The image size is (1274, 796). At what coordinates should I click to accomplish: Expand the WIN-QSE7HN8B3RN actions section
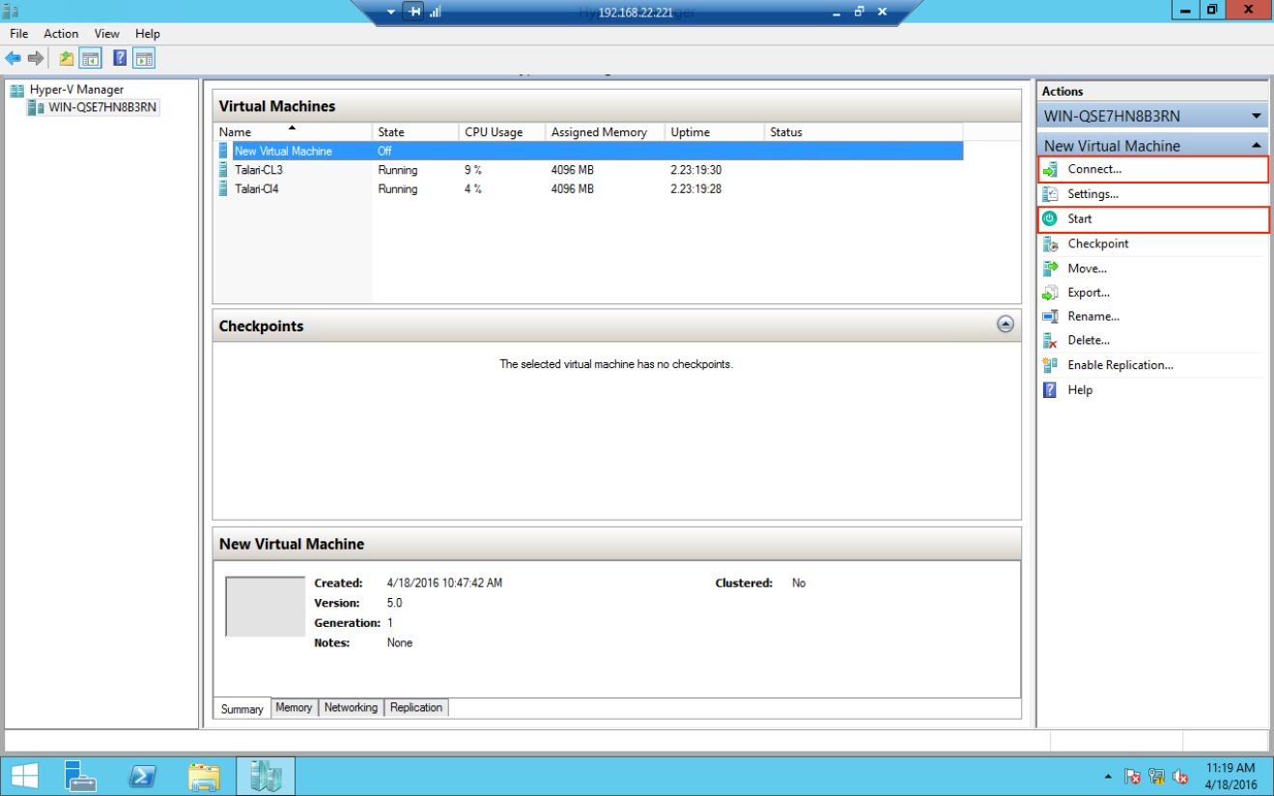pos(1257,116)
